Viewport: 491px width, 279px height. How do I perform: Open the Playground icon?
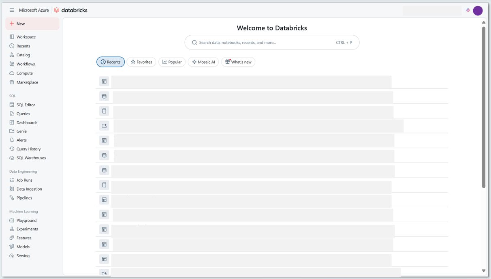(x=12, y=220)
